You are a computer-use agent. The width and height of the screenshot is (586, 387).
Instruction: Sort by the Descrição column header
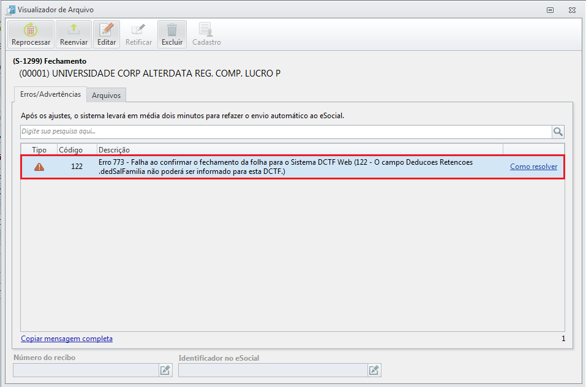299,150
